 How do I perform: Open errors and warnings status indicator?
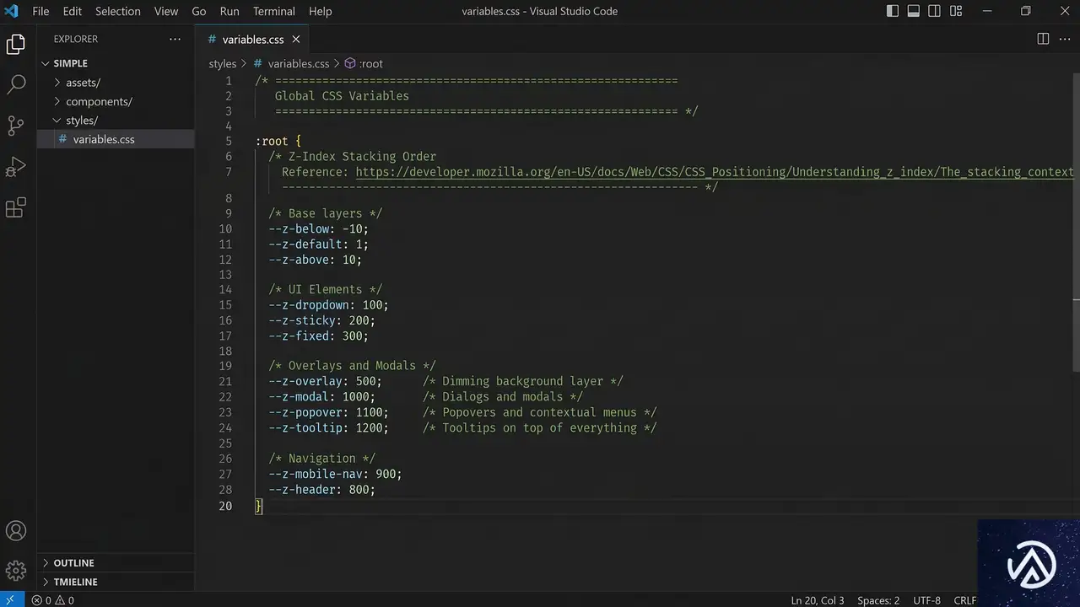click(53, 600)
